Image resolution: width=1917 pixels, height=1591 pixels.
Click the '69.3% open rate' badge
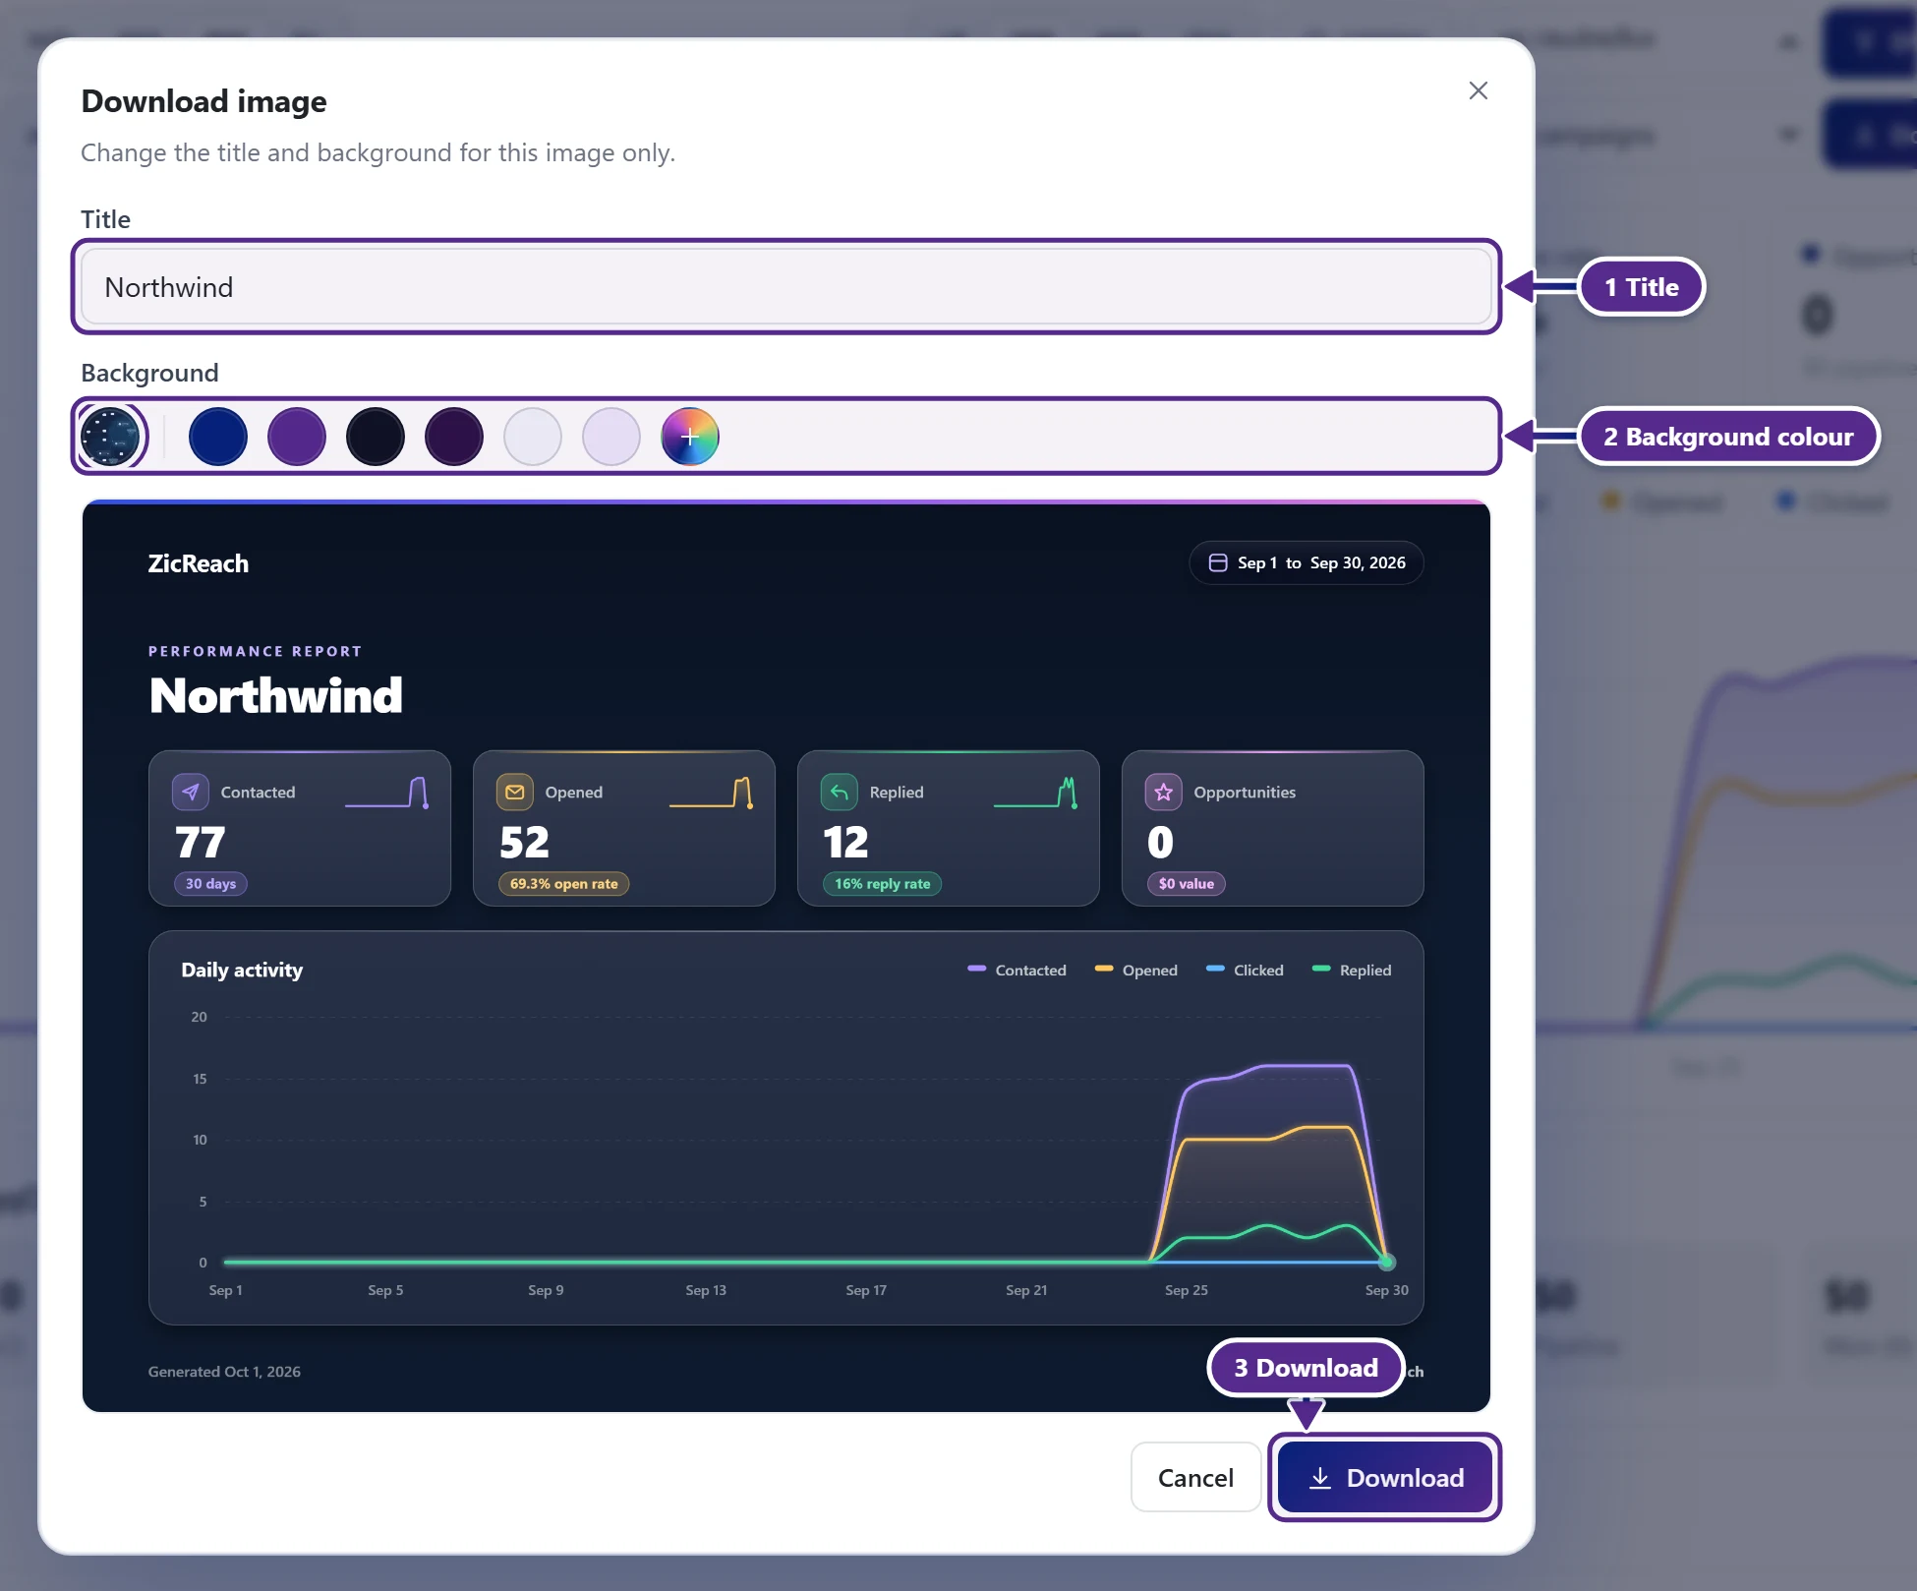click(564, 883)
